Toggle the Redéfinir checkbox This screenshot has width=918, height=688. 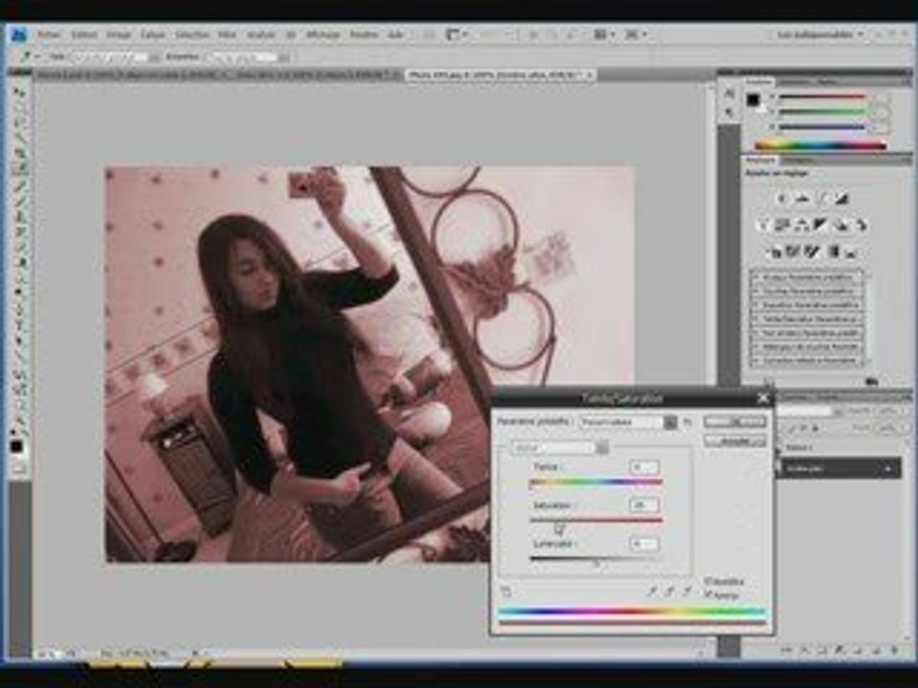click(x=708, y=581)
